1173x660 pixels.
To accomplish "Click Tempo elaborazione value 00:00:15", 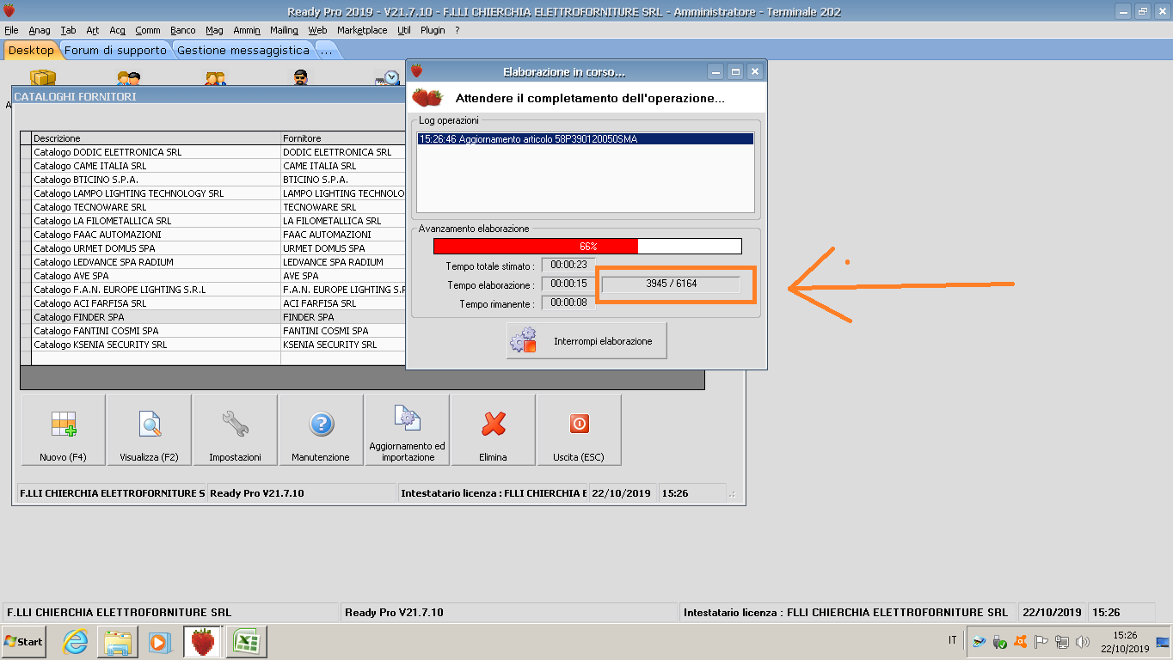I will coord(568,284).
